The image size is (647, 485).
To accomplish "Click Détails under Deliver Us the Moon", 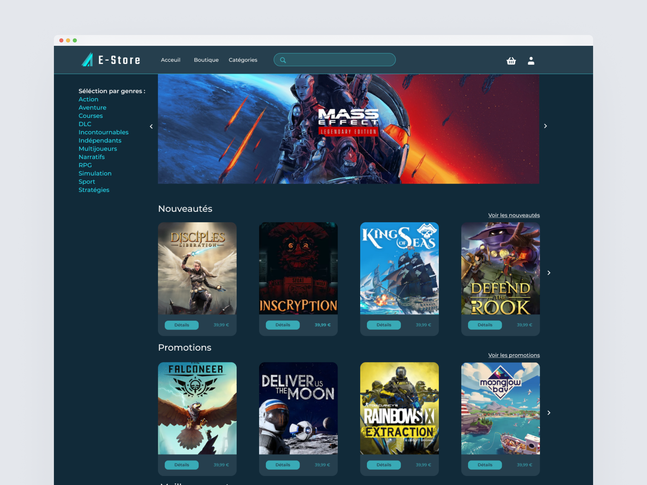I will click(283, 465).
